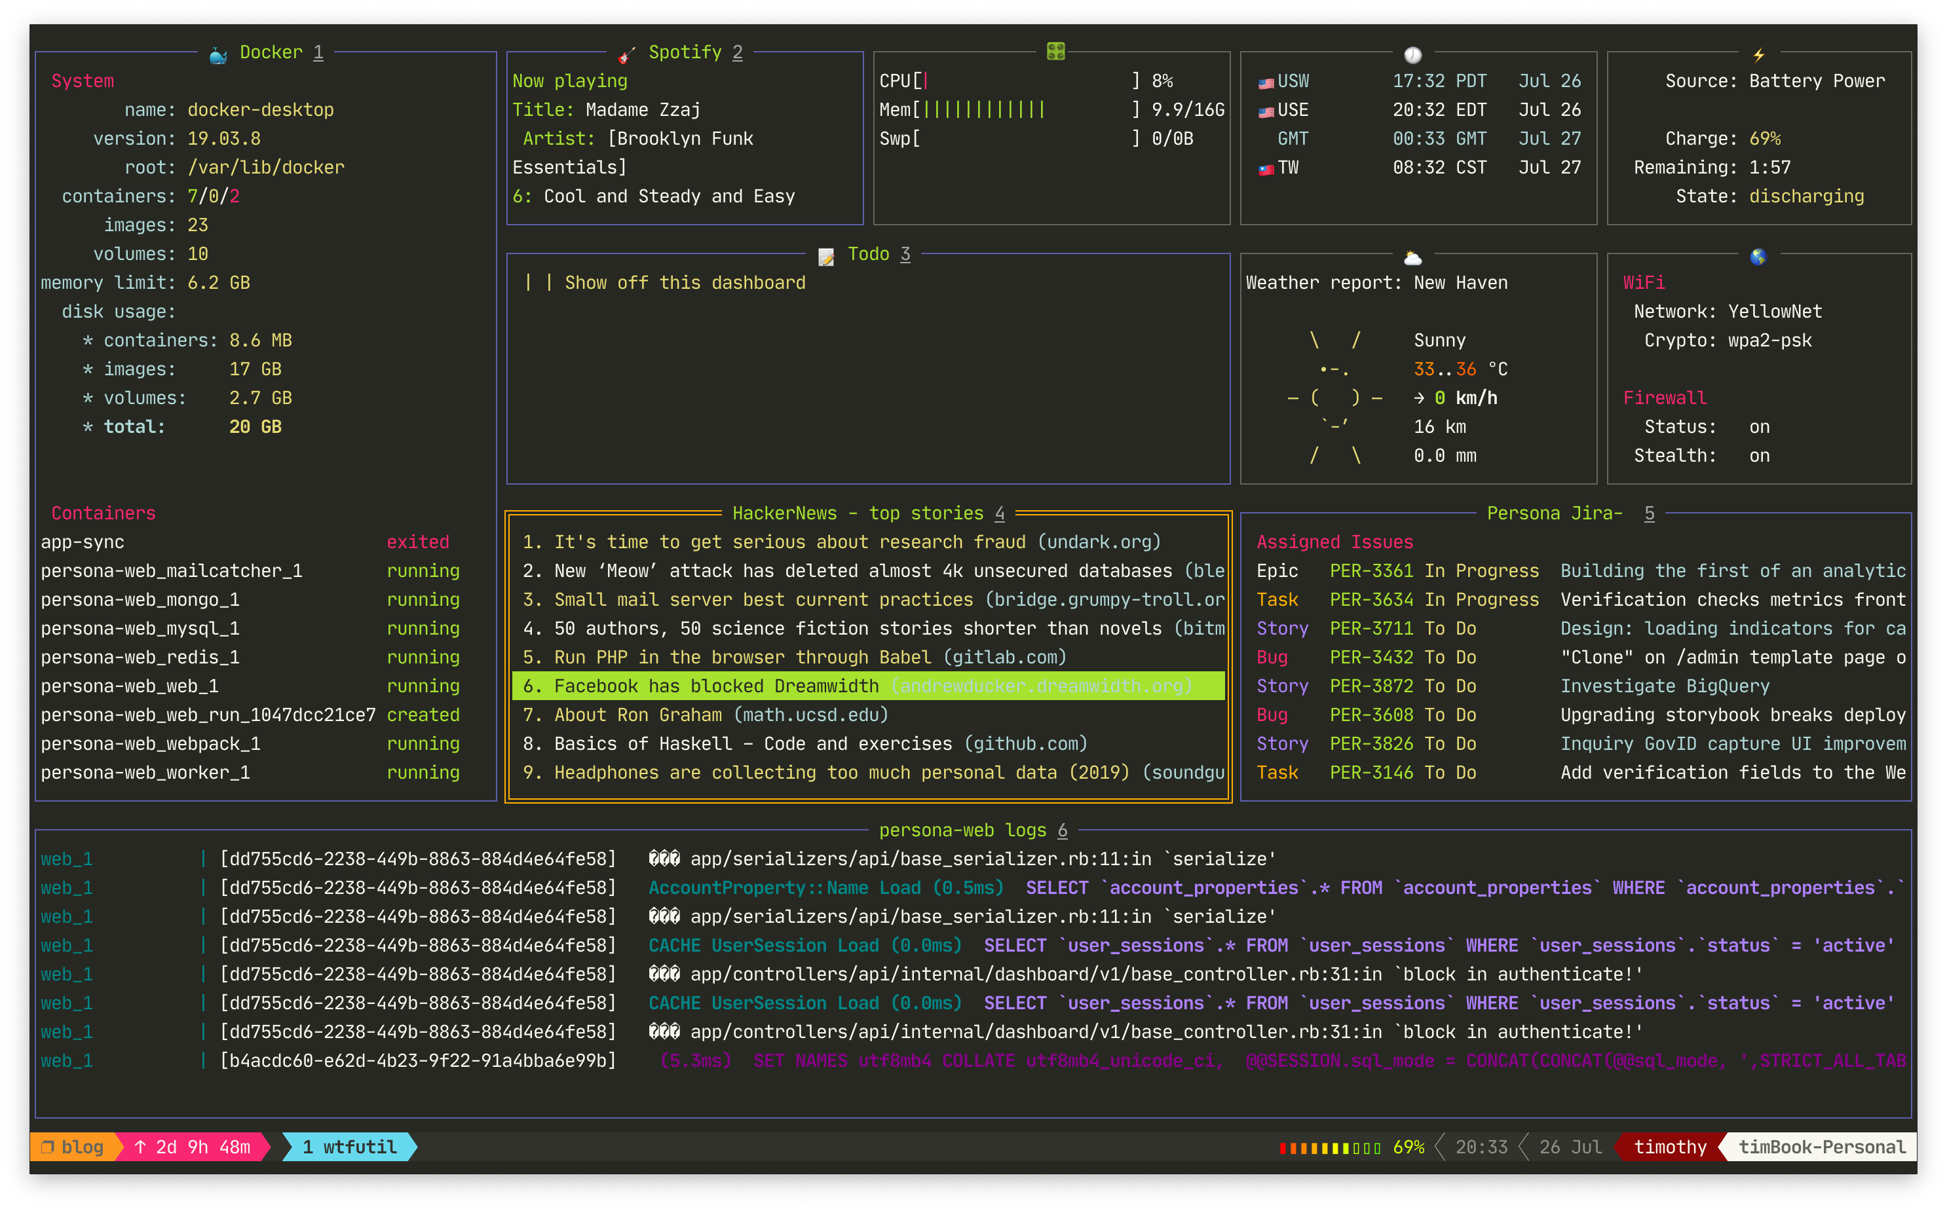Click the Todo notepad icon

[826, 256]
